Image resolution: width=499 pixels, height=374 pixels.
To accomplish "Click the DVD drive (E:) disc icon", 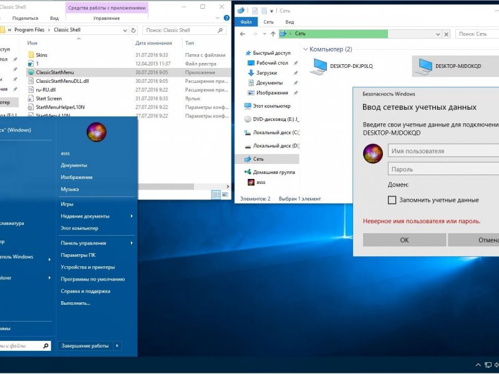I will 248,119.
